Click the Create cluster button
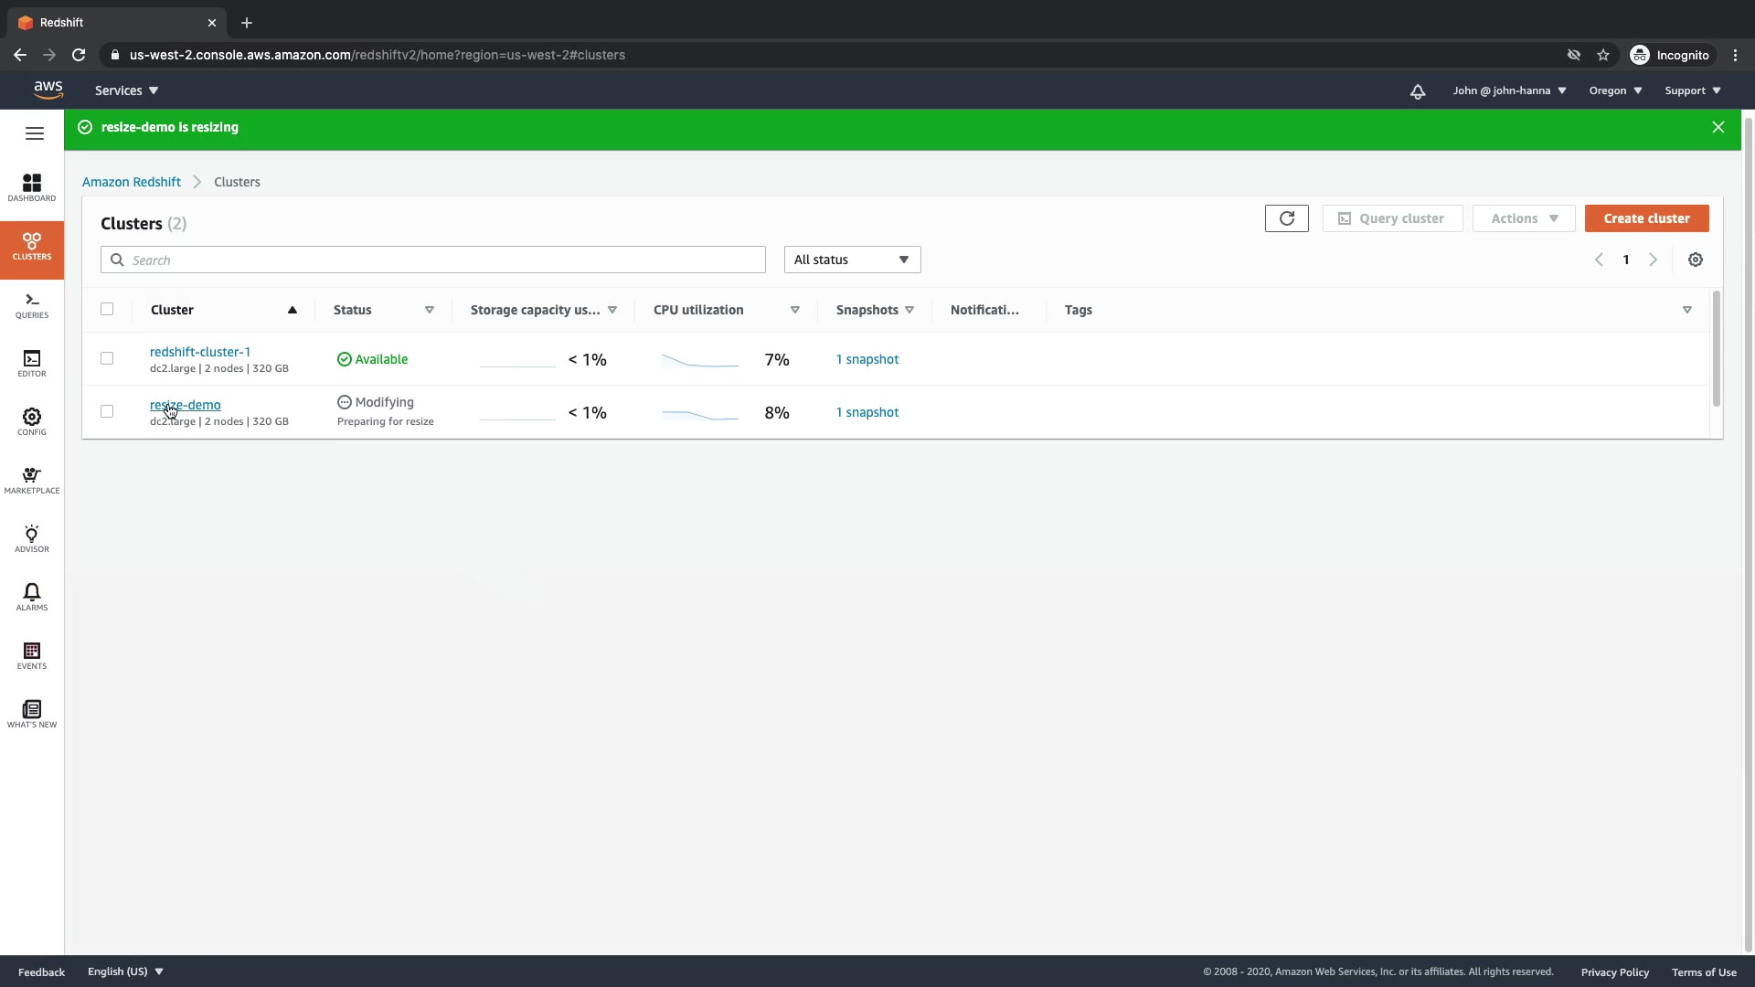This screenshot has width=1755, height=987. (x=1646, y=218)
